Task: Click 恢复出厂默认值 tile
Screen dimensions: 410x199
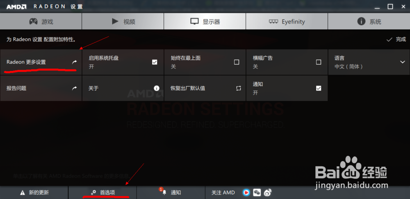Action: 205,88
